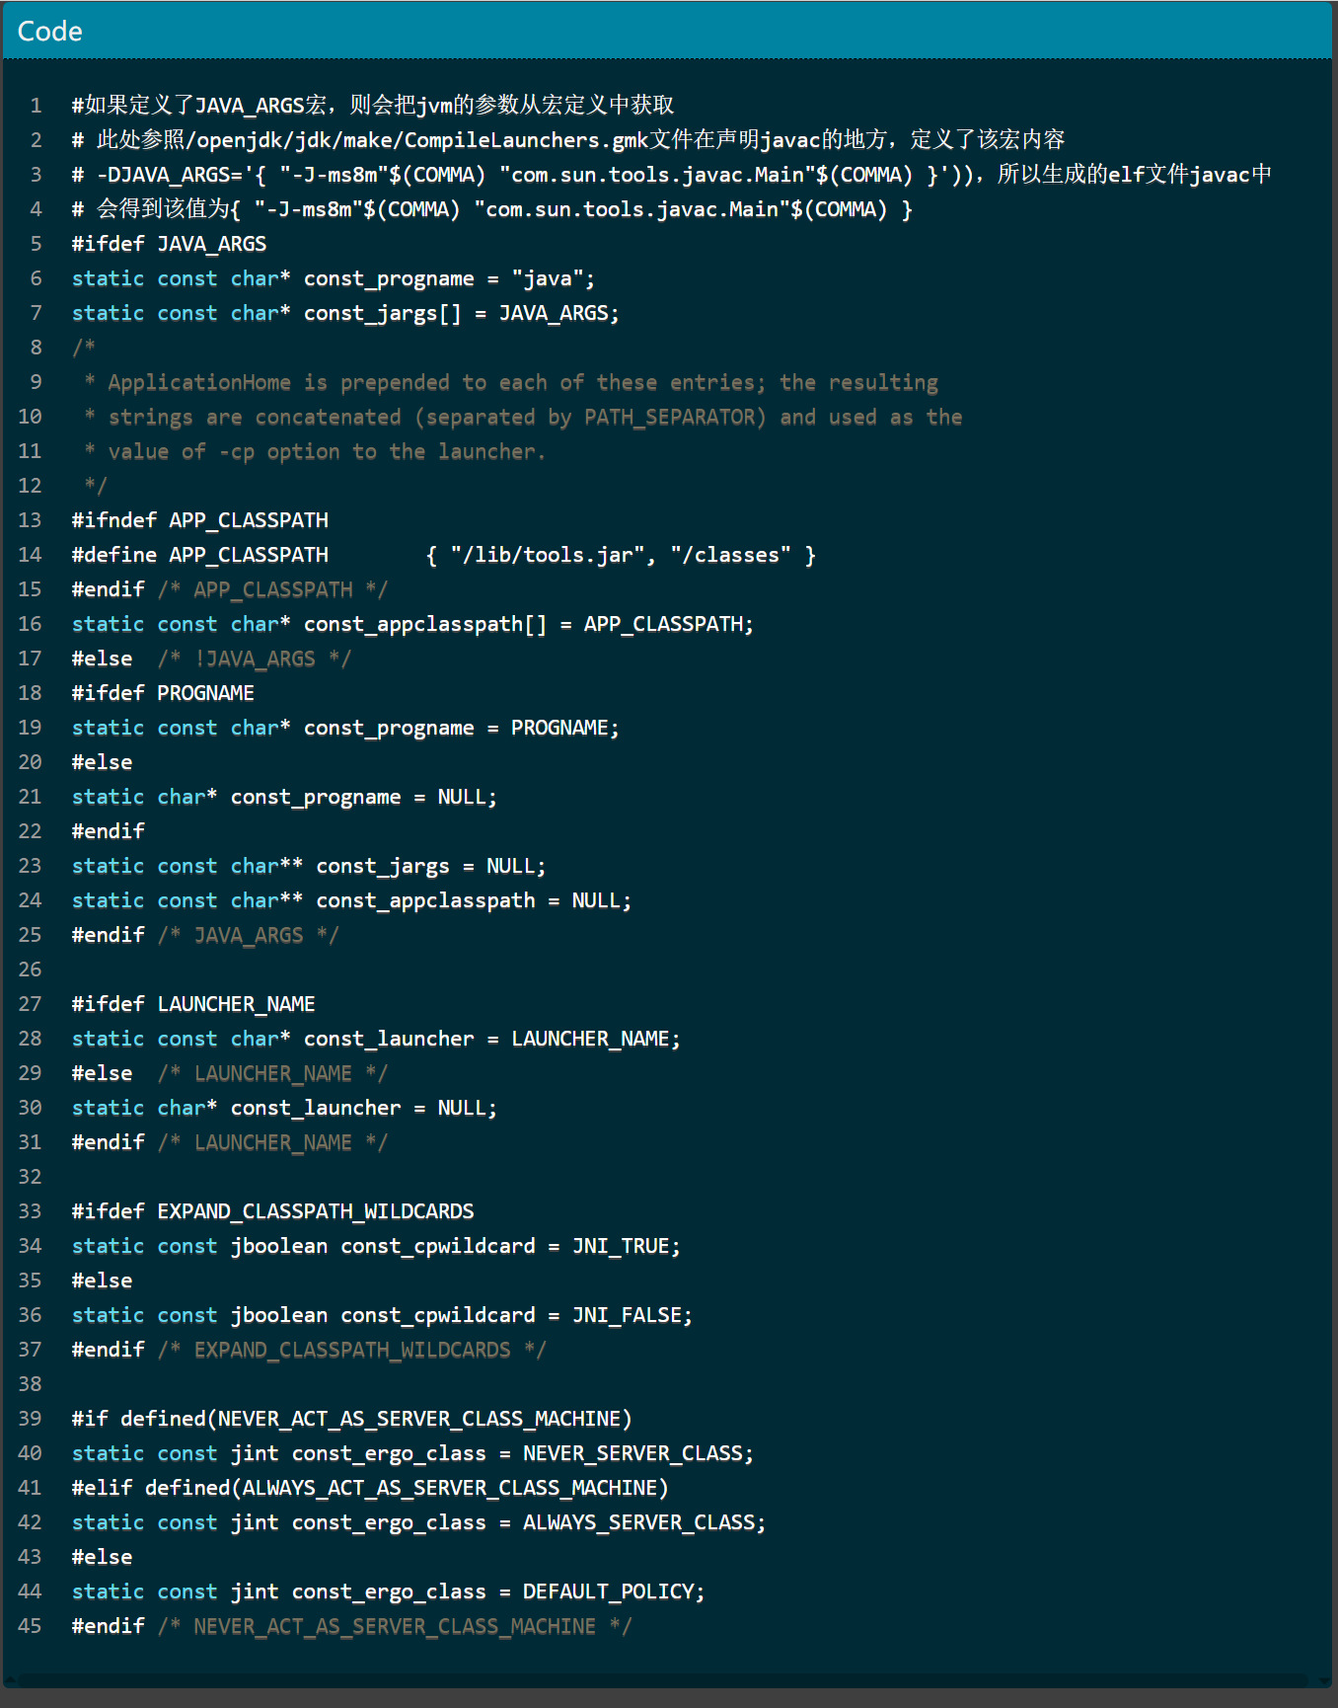Click '#endif /* NEVER_ACT_AS_SERVER_CLASS_MACHINE */' line
This screenshot has width=1338, height=1708.
pos(351,1626)
